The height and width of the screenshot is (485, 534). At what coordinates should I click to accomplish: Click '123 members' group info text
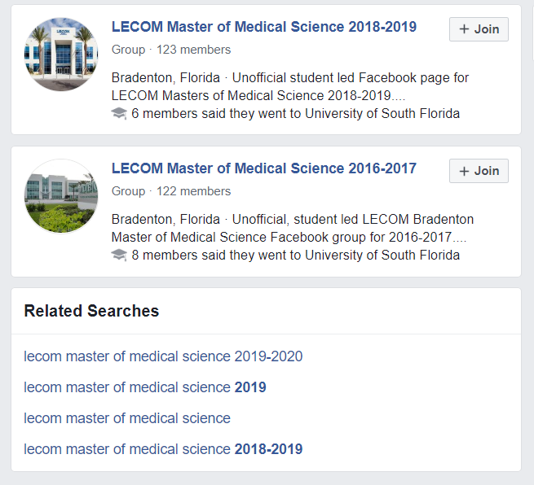(193, 50)
